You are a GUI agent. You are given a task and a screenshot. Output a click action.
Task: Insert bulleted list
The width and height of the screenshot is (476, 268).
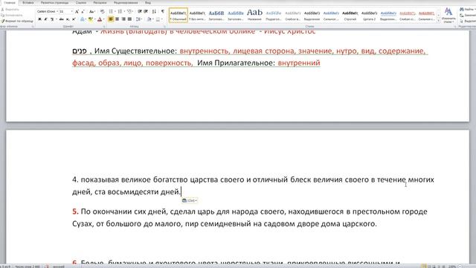coord(111,11)
